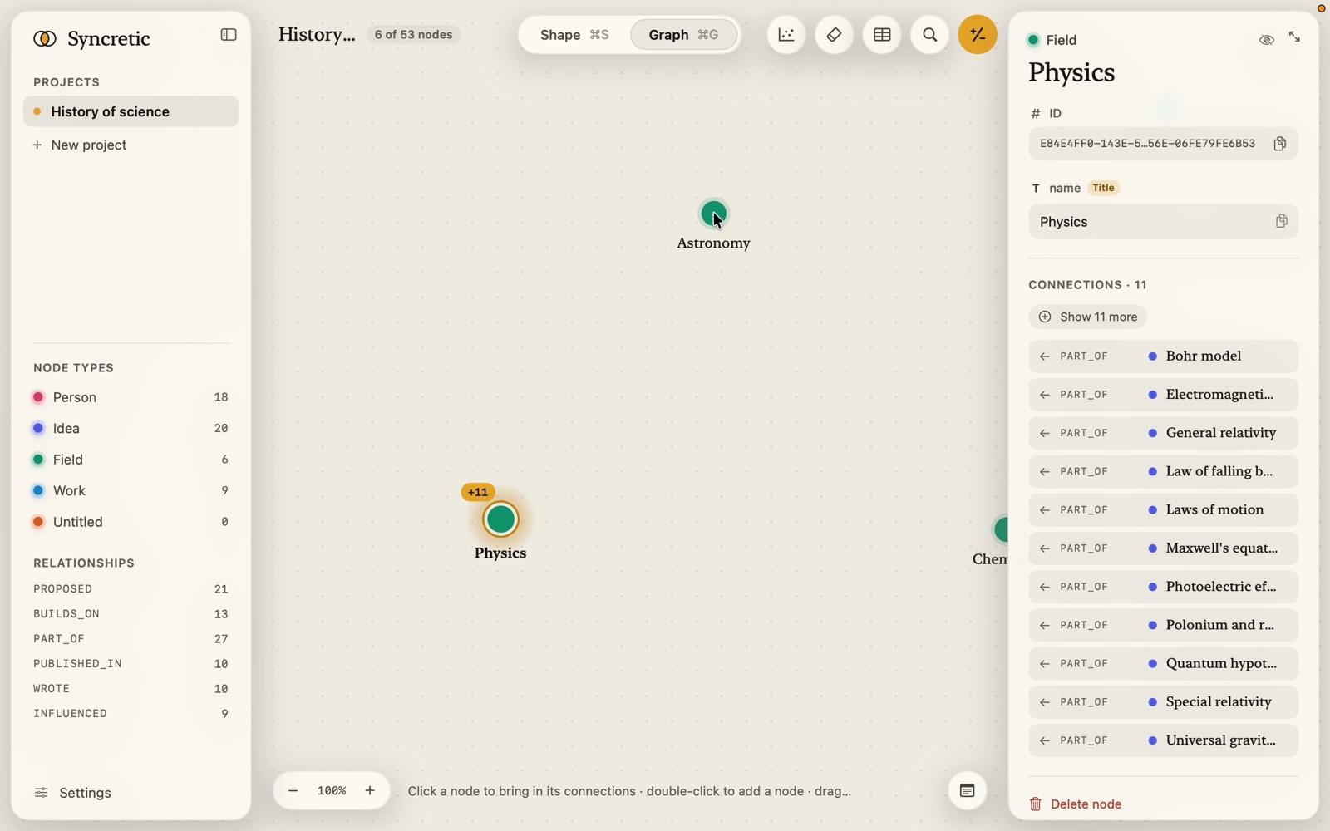Click the ID field value
The image size is (1330, 831).
point(1147,144)
